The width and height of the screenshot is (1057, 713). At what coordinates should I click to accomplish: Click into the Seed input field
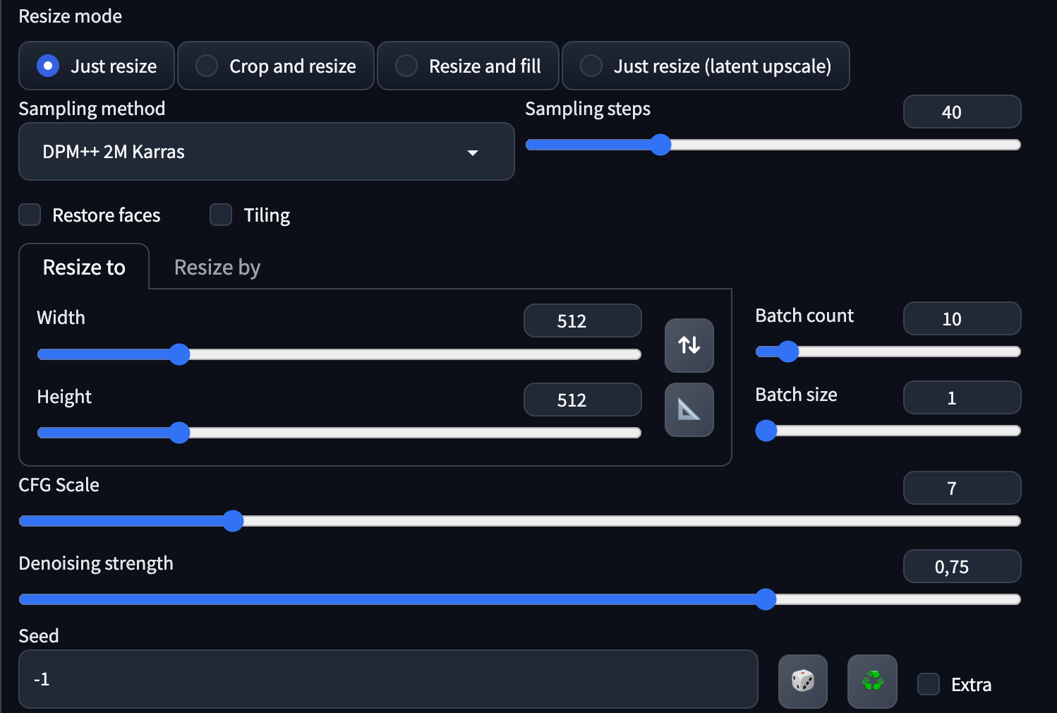click(388, 679)
